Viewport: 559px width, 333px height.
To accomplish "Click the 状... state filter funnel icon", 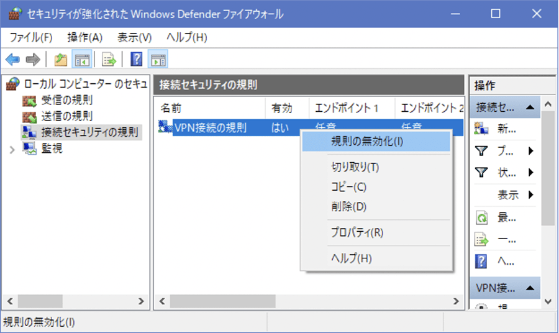I will (x=481, y=173).
